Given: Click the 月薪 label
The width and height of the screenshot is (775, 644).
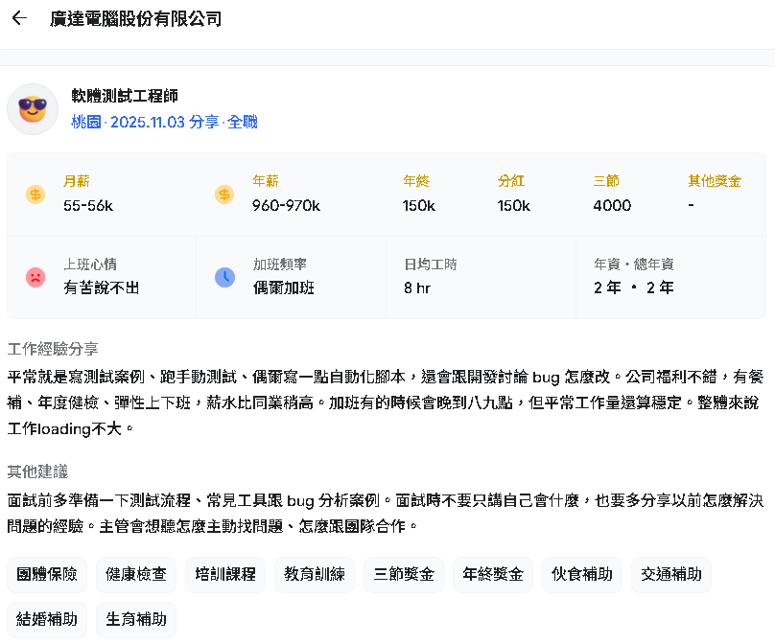Looking at the screenshot, I should (x=77, y=181).
